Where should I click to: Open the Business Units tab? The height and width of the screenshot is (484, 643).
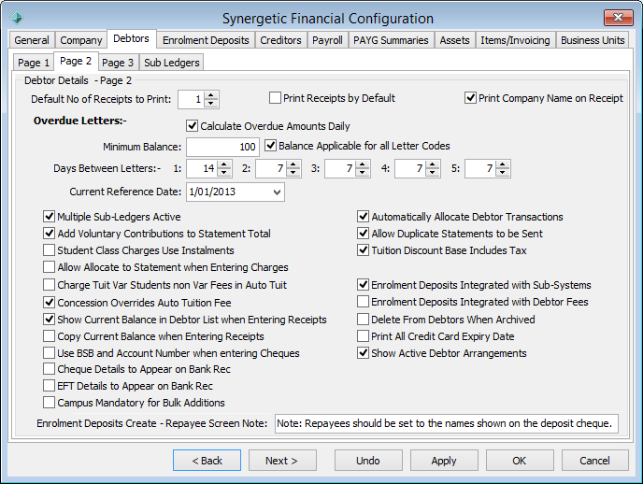(x=593, y=40)
